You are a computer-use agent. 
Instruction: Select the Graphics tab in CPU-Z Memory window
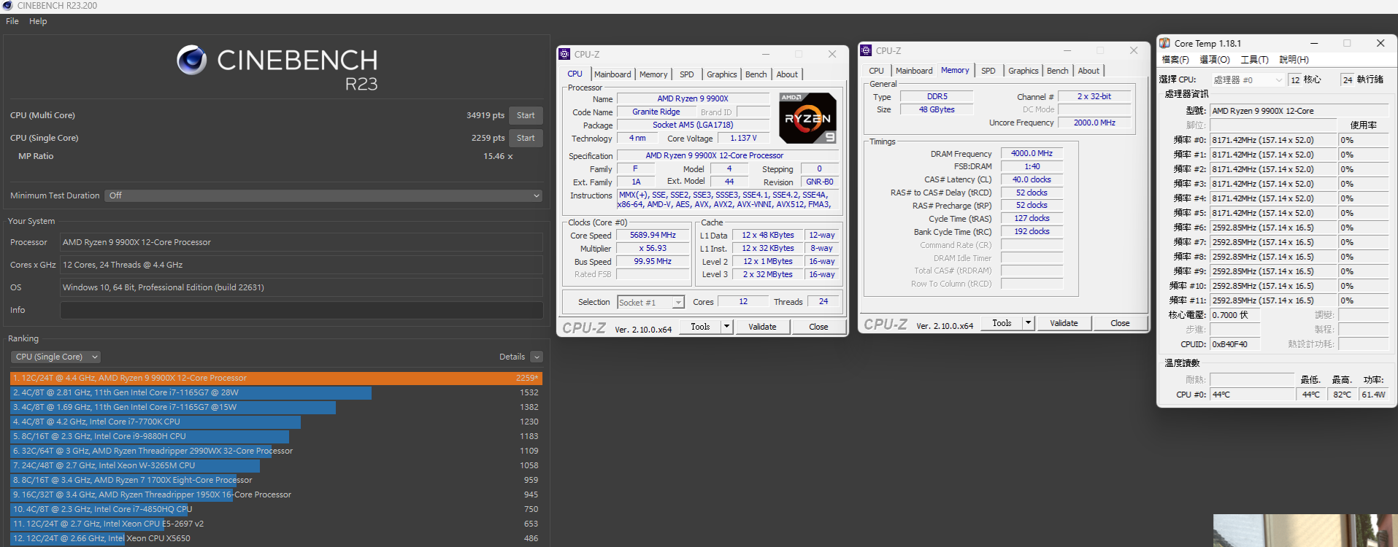[1023, 71]
